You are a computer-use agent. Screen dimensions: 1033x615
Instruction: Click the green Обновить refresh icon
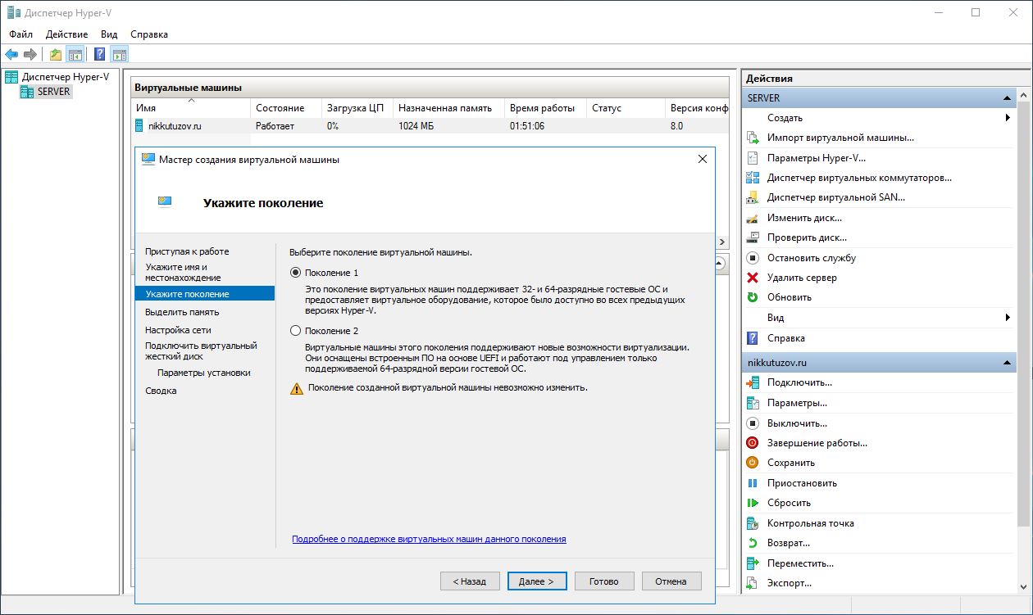[x=753, y=297]
